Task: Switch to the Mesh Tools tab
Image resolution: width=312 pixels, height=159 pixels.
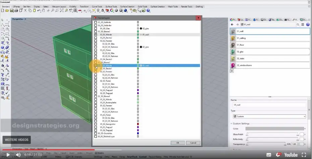Action: (x=173, y=7)
